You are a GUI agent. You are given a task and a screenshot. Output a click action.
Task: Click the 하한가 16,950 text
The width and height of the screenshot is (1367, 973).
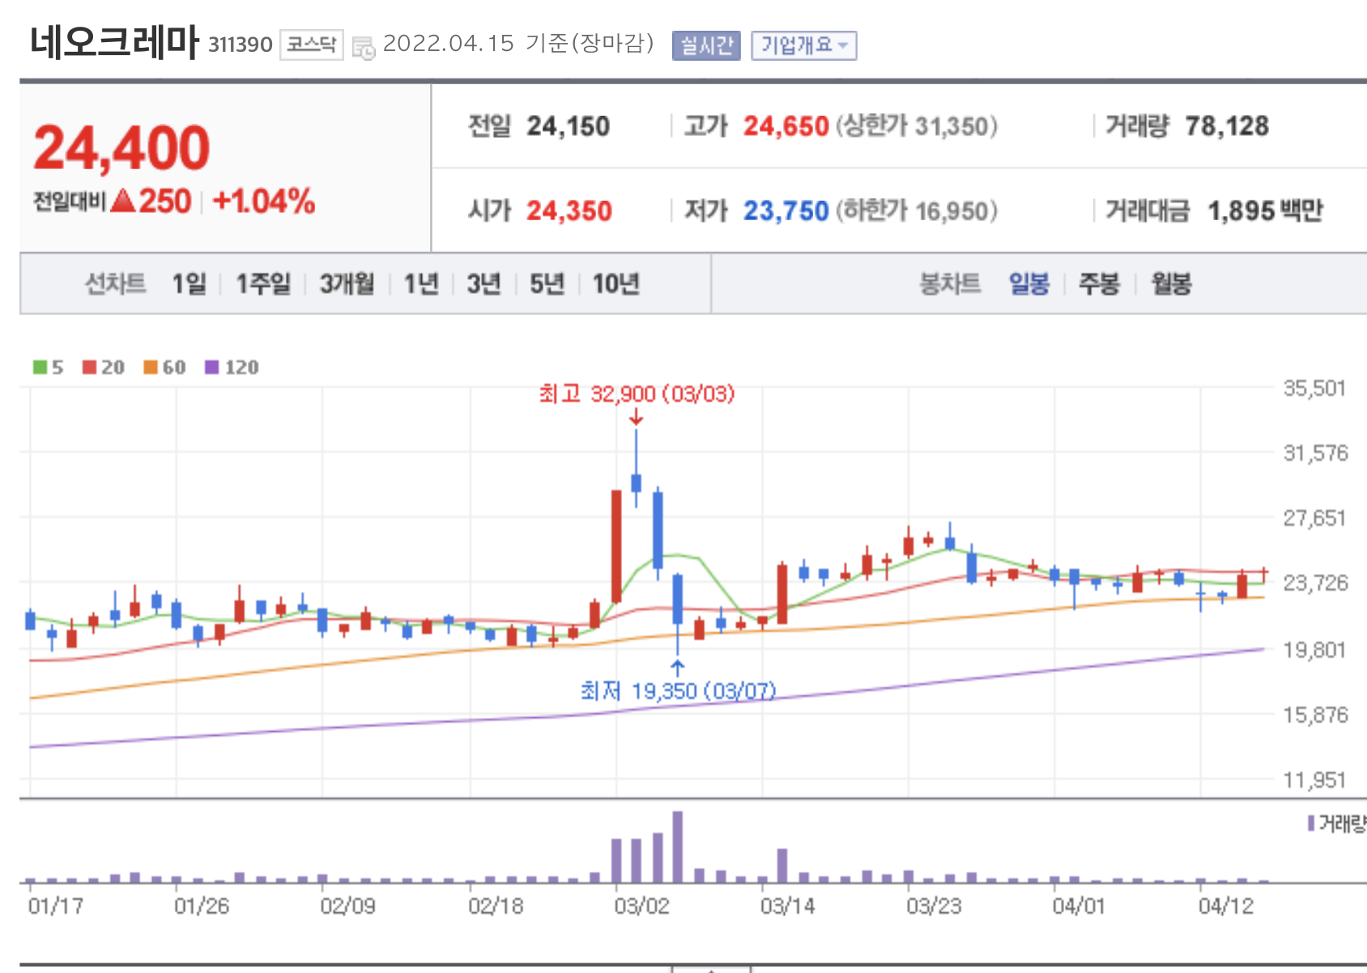[917, 211]
